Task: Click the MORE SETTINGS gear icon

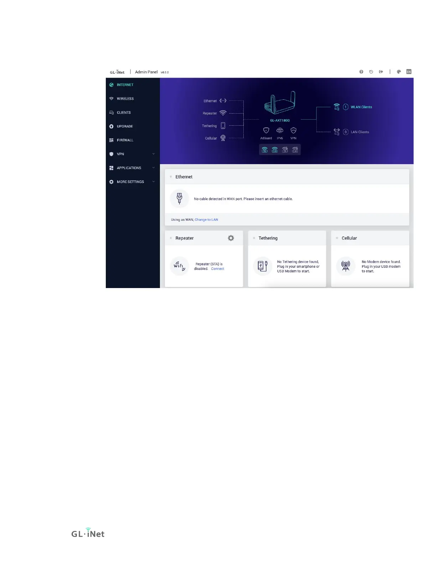Action: tap(111, 182)
